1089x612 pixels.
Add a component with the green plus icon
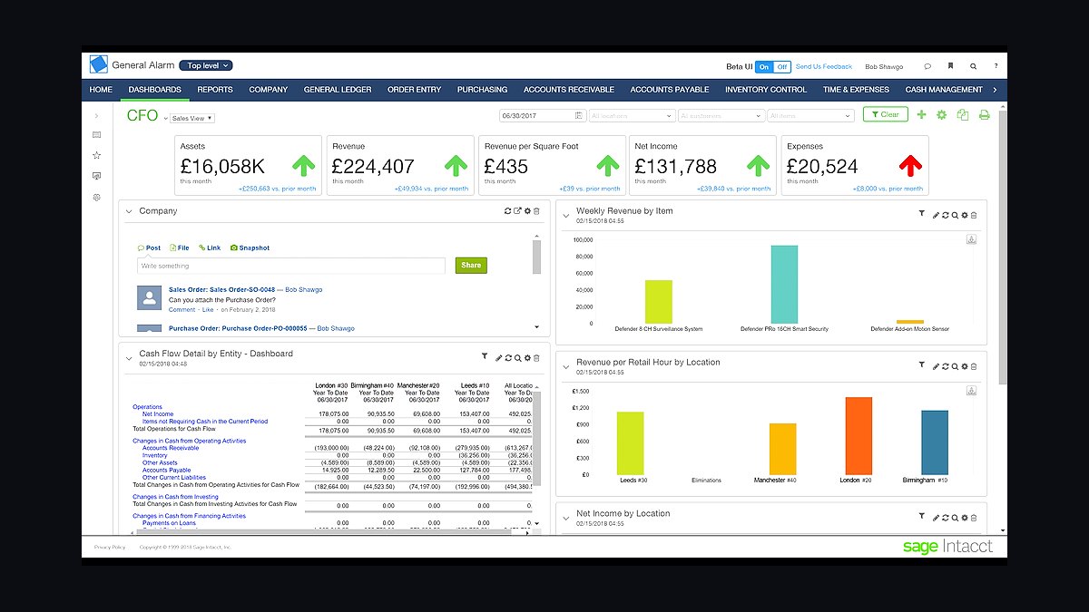coord(922,115)
